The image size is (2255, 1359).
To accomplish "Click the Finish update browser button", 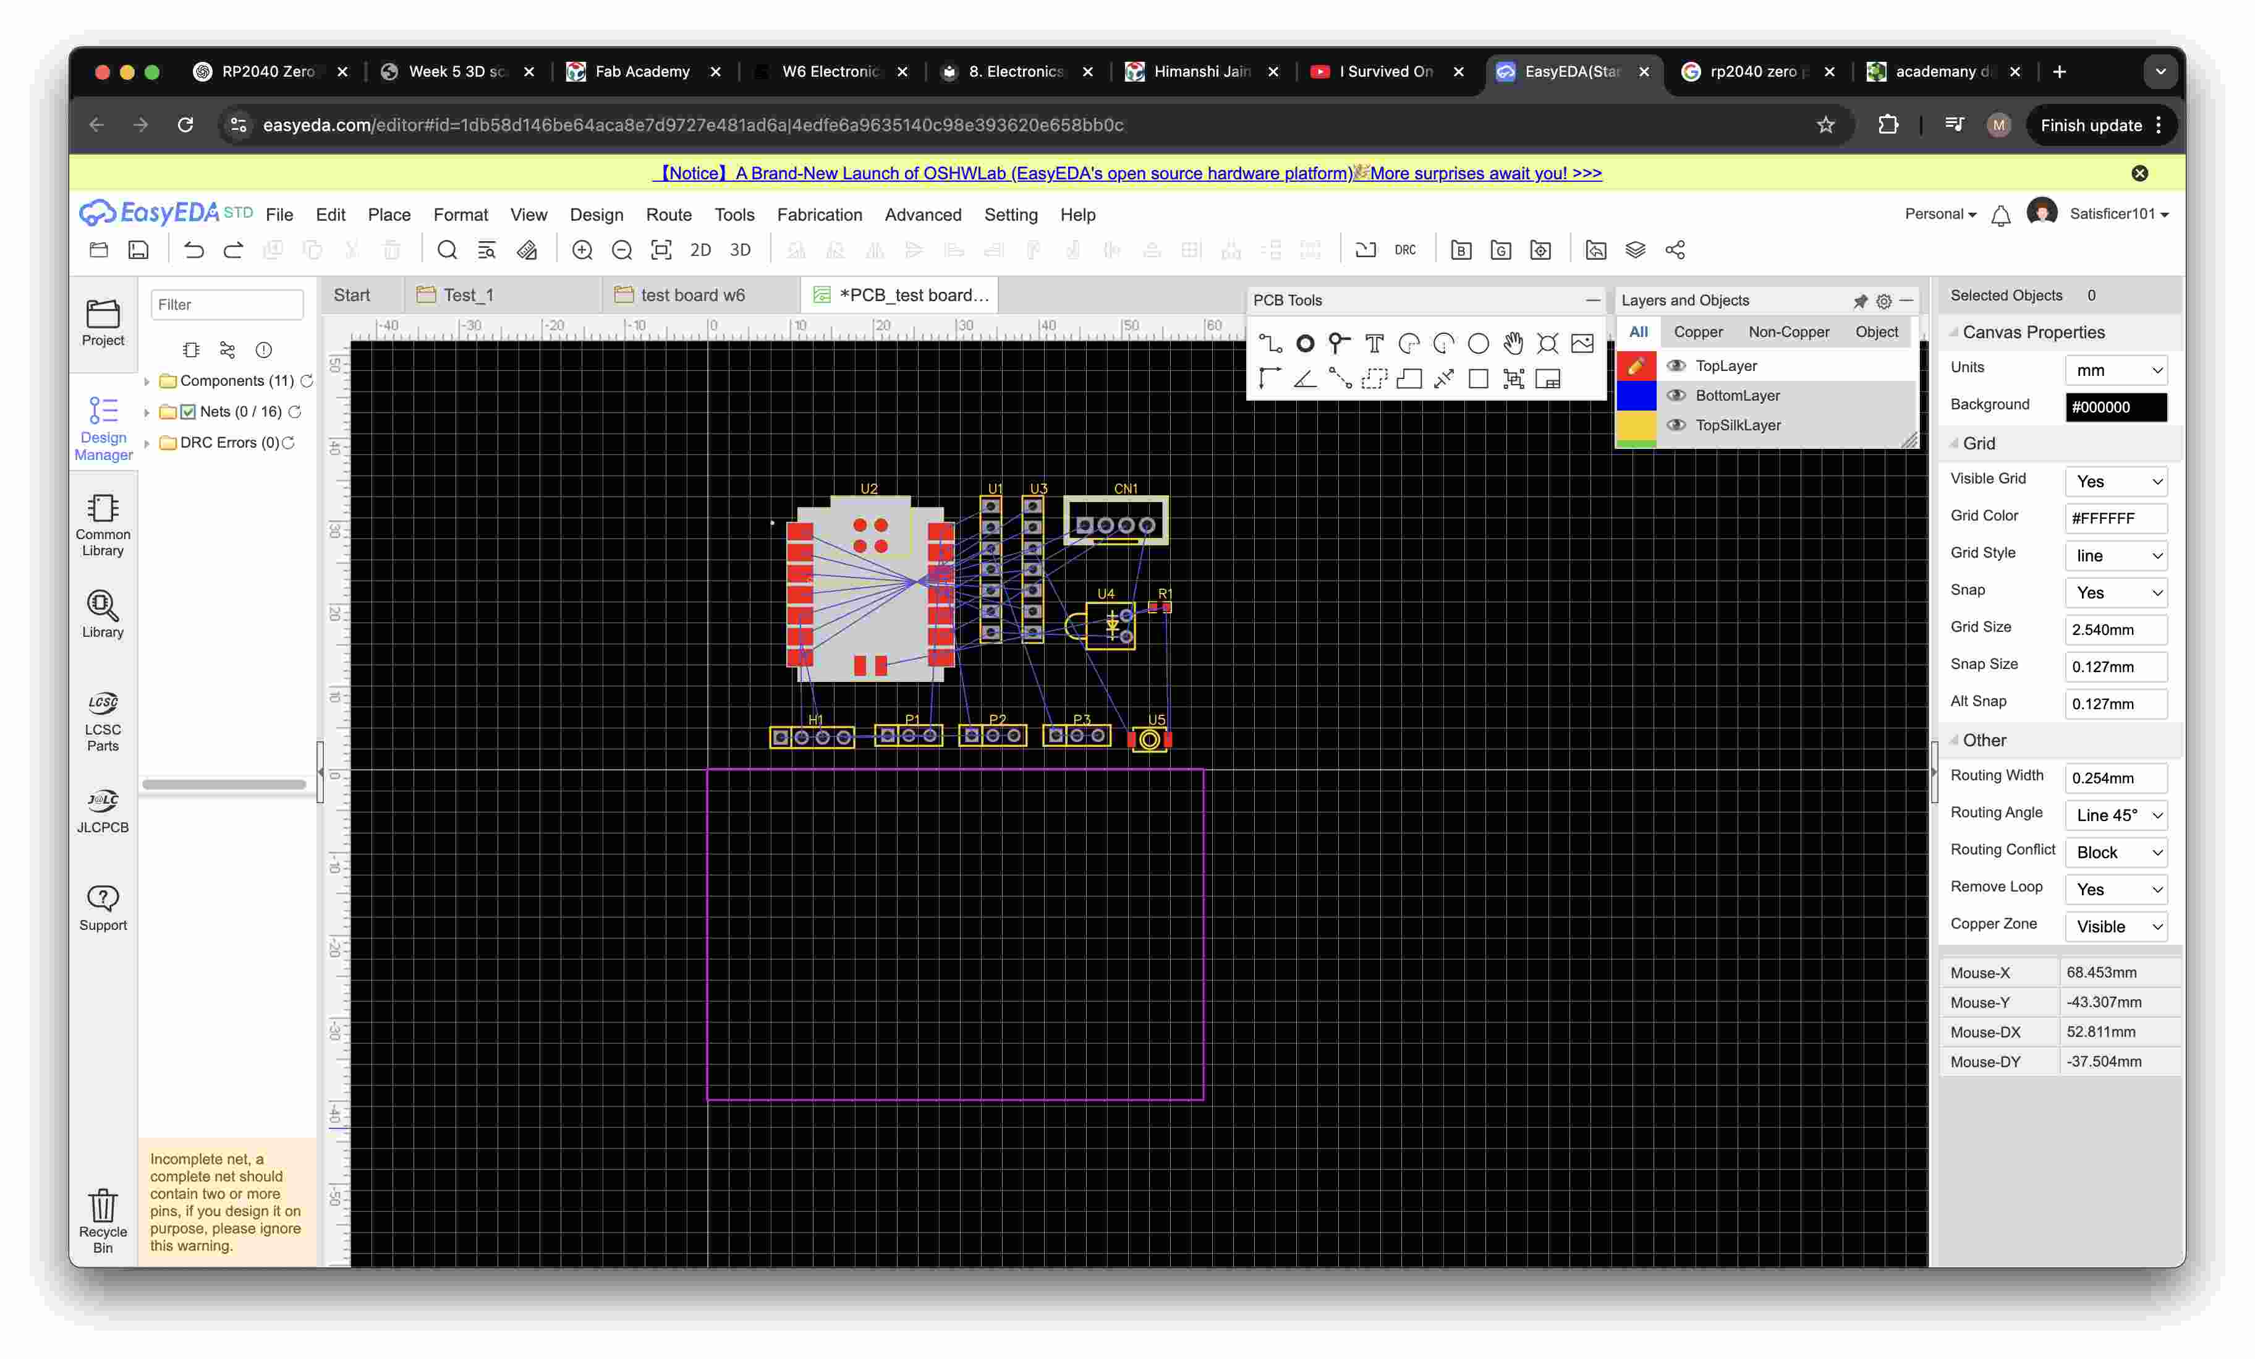I will coord(2091,126).
